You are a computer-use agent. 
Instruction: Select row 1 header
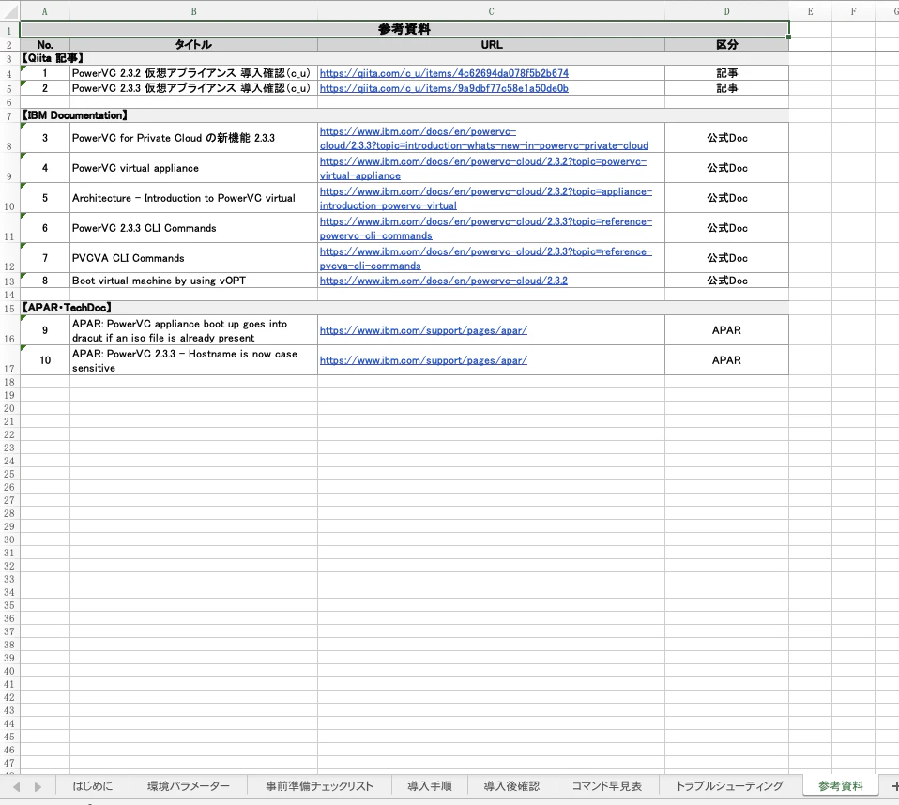(x=9, y=31)
